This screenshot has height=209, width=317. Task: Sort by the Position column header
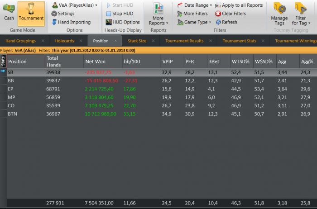(26, 62)
